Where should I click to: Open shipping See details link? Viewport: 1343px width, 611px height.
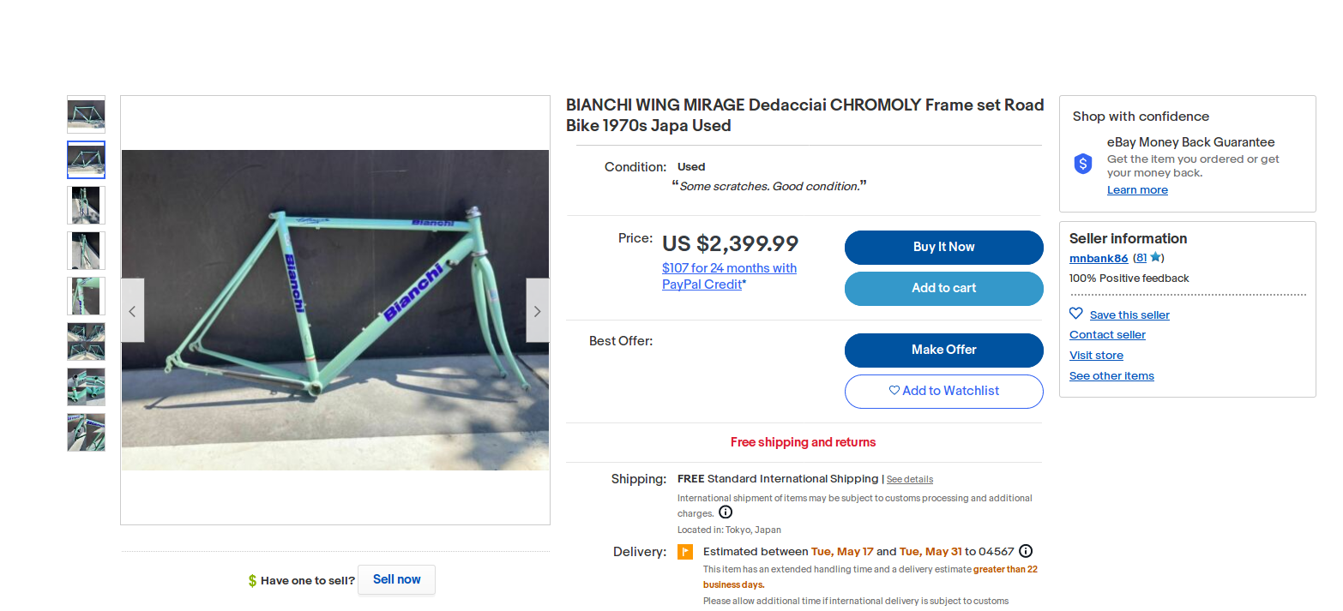(910, 480)
